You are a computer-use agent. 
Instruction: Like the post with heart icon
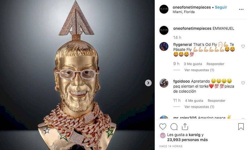coord(163,127)
